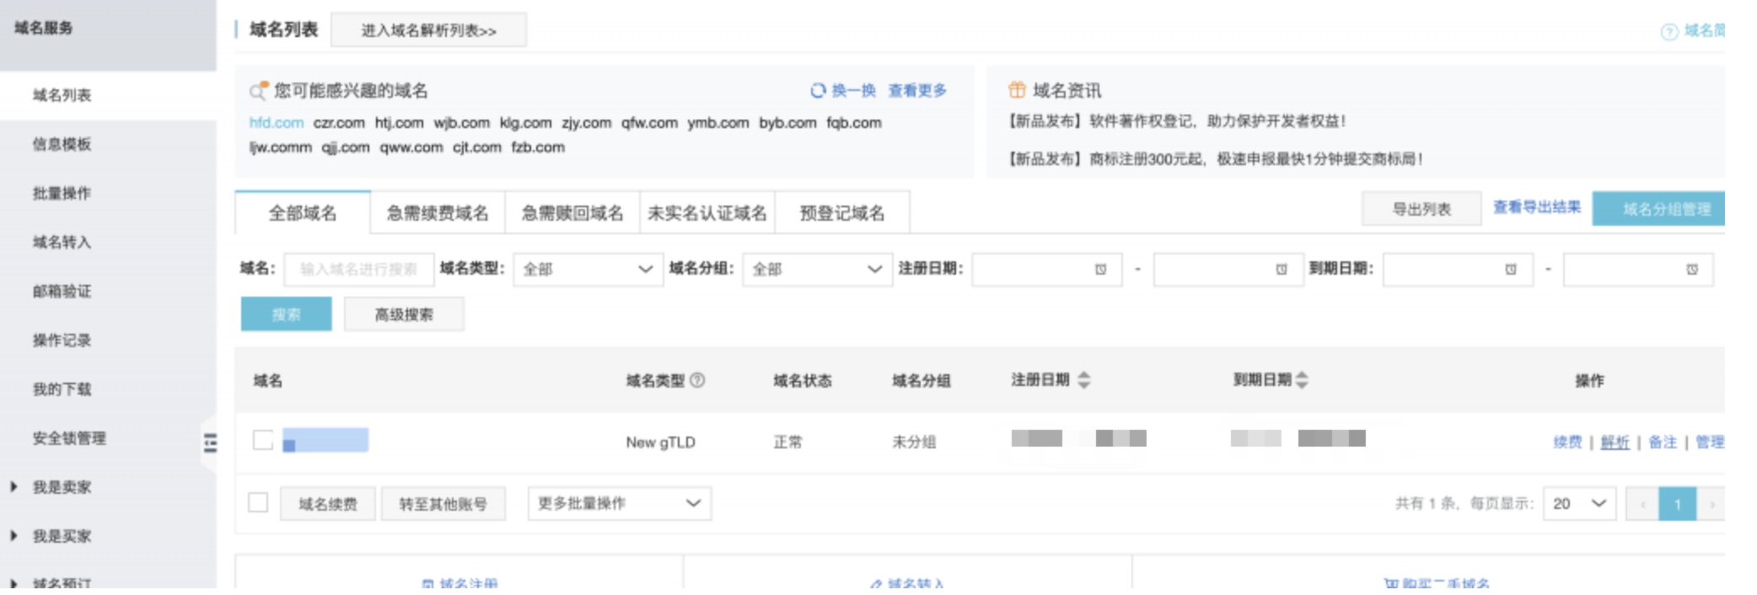Click the 转至其他账号 button
The image size is (1757, 595).
pos(443,504)
